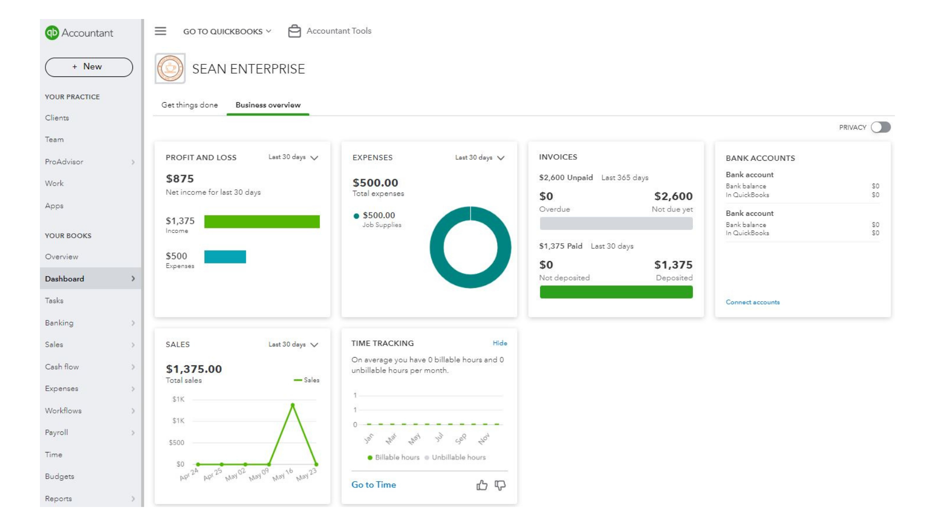Open Profit and Loss period dropdown
Screen dimensions: 935x526
(x=293, y=157)
